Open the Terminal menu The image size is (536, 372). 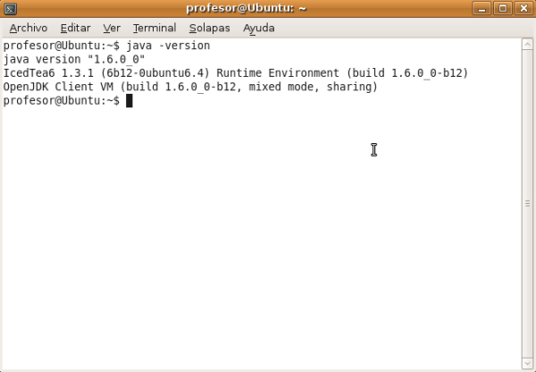[154, 28]
